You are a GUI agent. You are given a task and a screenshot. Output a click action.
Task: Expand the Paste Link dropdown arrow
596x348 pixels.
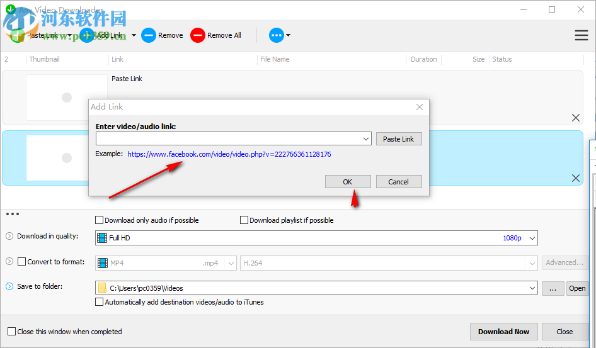[69, 35]
